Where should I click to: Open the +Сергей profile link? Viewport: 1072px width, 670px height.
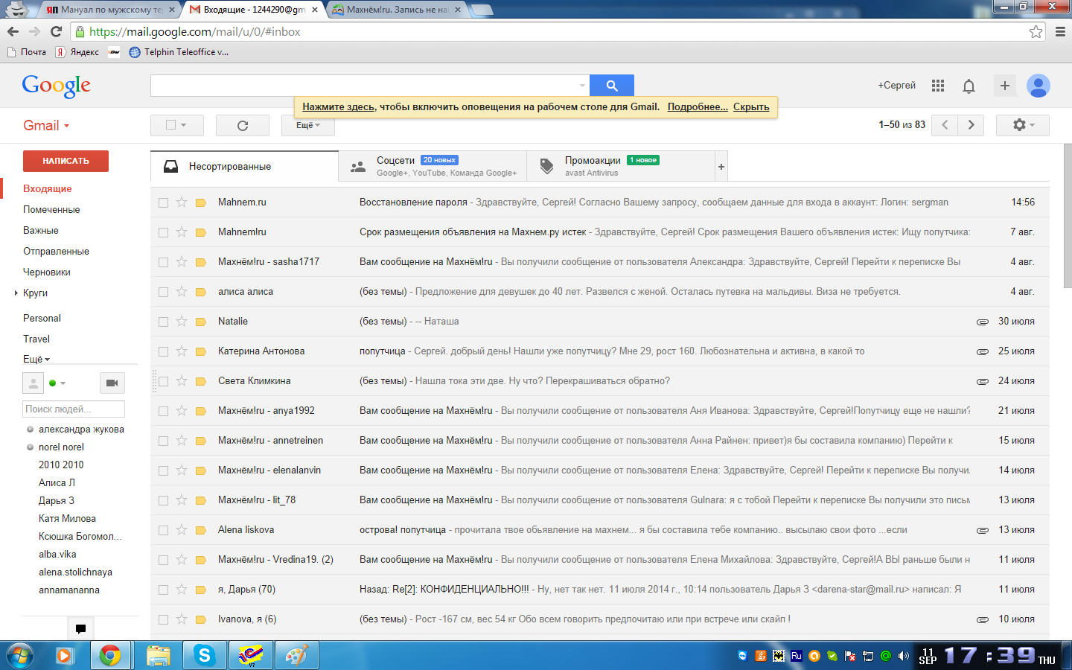click(896, 86)
